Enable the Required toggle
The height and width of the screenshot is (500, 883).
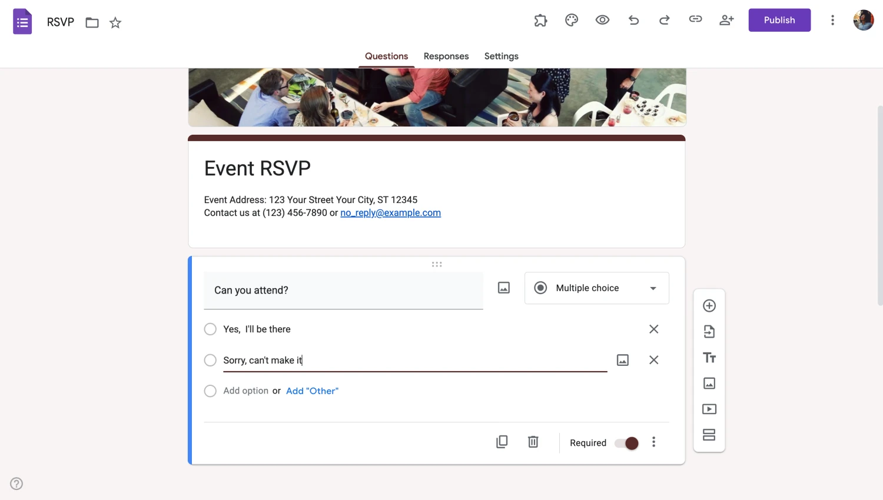(626, 443)
